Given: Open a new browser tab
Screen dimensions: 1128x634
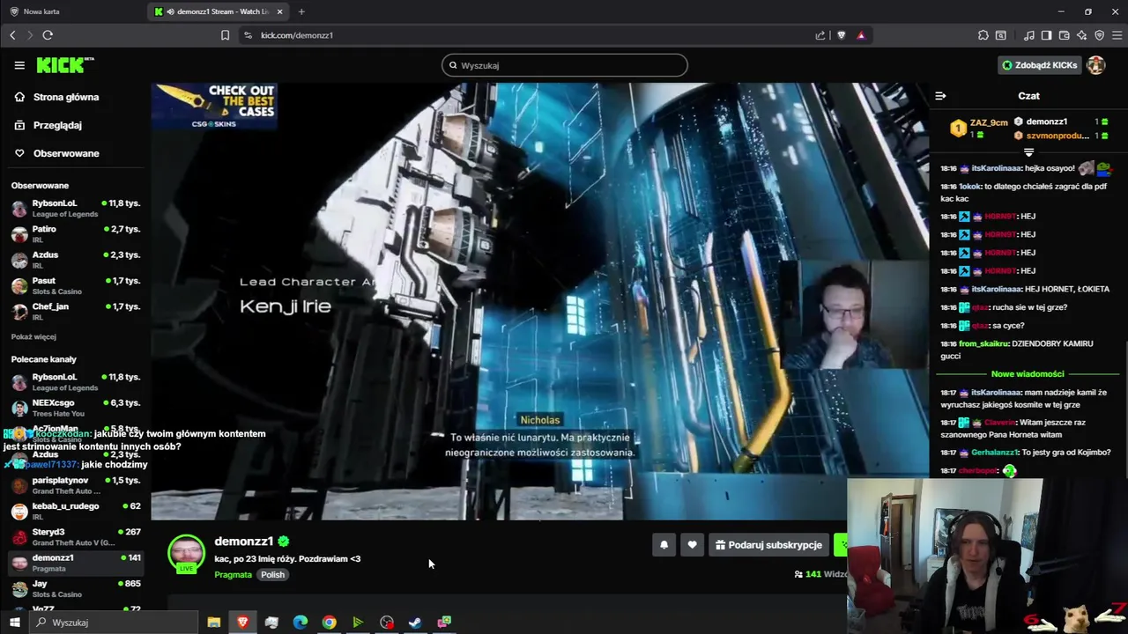Looking at the screenshot, I should click(x=301, y=11).
